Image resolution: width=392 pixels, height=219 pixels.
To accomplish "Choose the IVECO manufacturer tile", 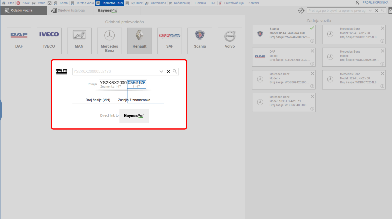I will pos(49,41).
